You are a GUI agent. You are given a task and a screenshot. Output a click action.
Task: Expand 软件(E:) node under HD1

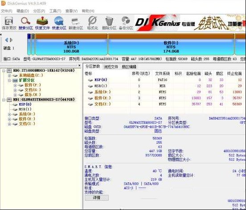pos(9,119)
